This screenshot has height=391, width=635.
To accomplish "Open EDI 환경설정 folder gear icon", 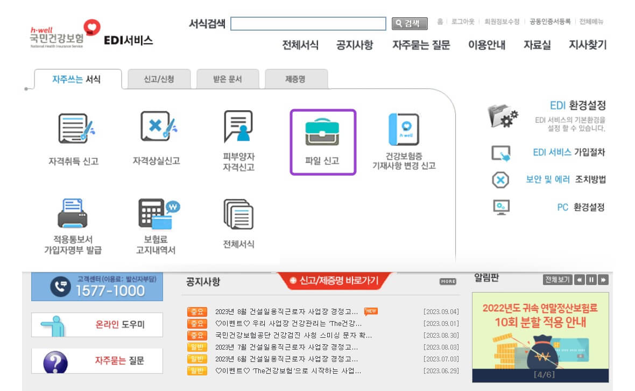I will pos(503,116).
